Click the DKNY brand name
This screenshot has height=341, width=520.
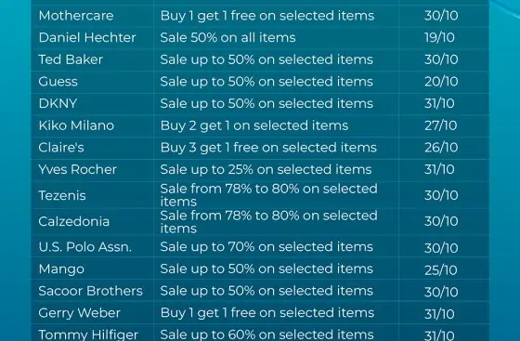tap(58, 103)
